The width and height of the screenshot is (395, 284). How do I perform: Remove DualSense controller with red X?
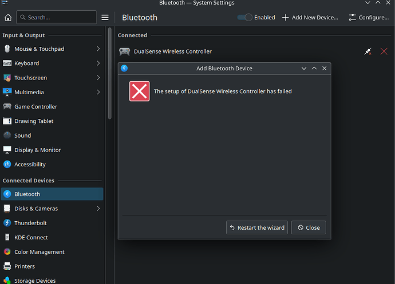384,51
